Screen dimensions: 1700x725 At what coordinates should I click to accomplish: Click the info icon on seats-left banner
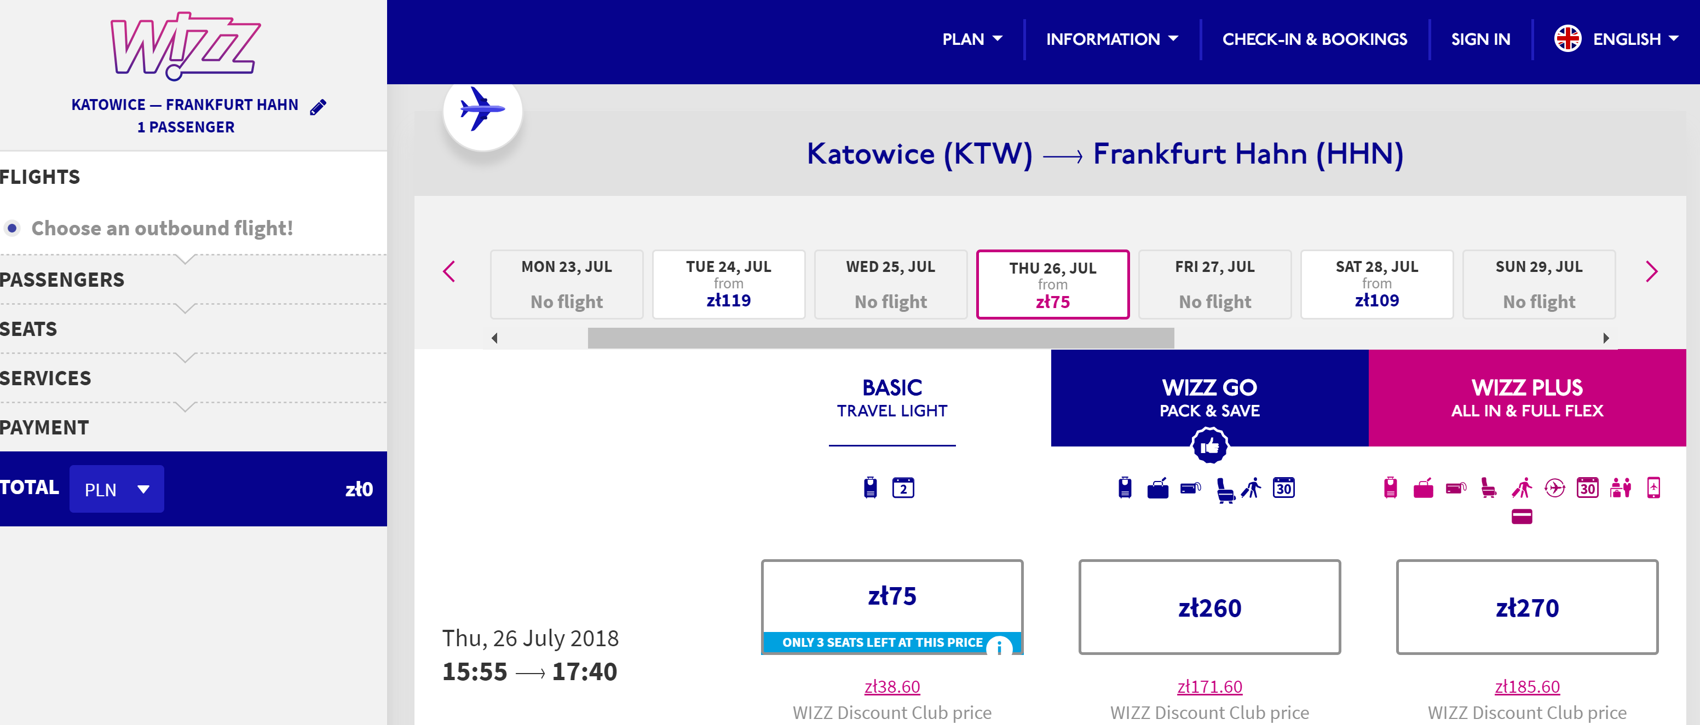[x=999, y=646]
